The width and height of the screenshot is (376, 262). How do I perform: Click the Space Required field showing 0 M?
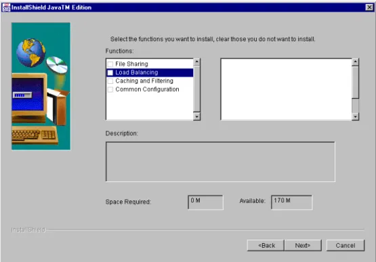205,202
